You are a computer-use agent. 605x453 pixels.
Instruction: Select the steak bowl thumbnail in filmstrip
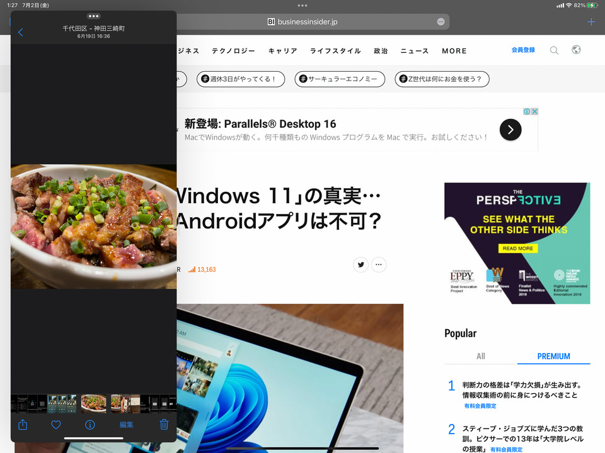point(94,403)
